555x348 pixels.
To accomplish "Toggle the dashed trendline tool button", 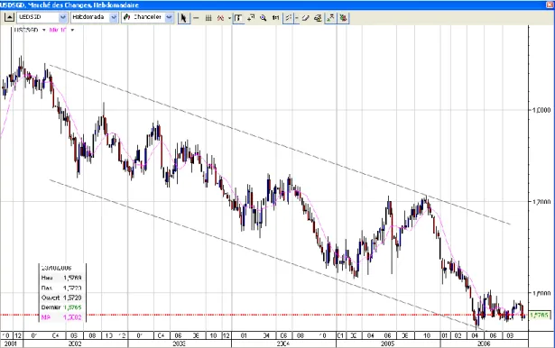I will point(288,18).
